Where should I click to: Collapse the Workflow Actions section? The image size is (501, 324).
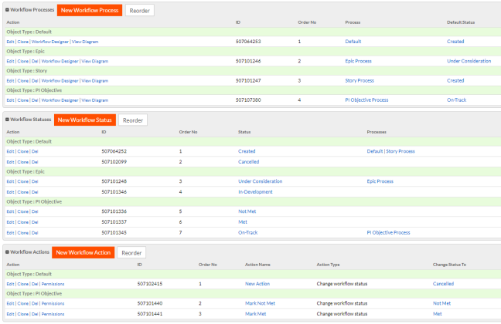pyautogui.click(x=7, y=253)
